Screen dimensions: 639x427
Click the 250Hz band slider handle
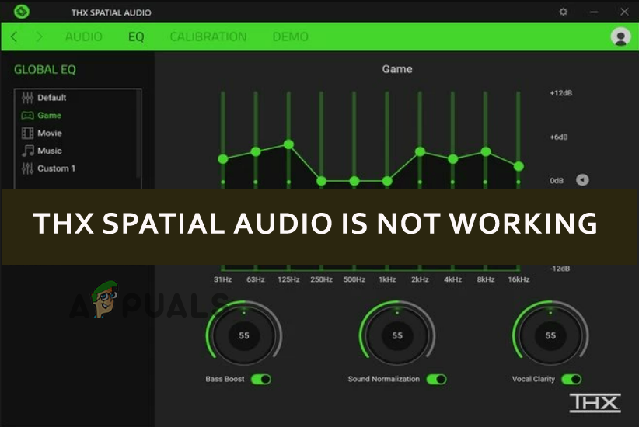point(322,181)
